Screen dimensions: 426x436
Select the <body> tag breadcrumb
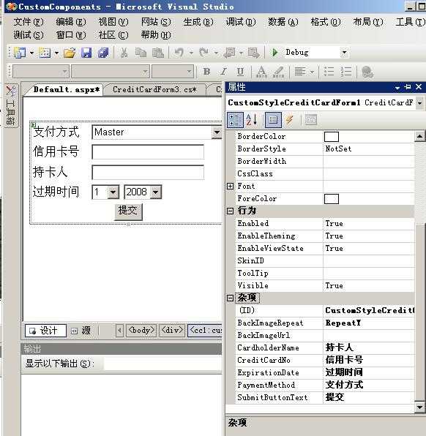tap(141, 331)
